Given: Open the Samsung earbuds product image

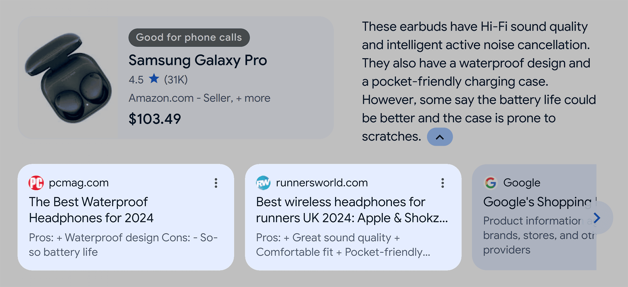Looking at the screenshot, I should point(68,78).
